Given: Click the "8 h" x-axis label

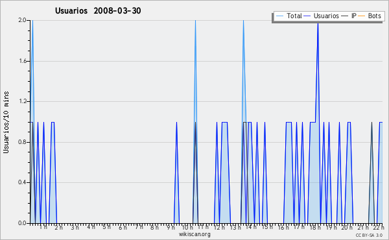Looking at the screenshot, I should click(x=154, y=227).
